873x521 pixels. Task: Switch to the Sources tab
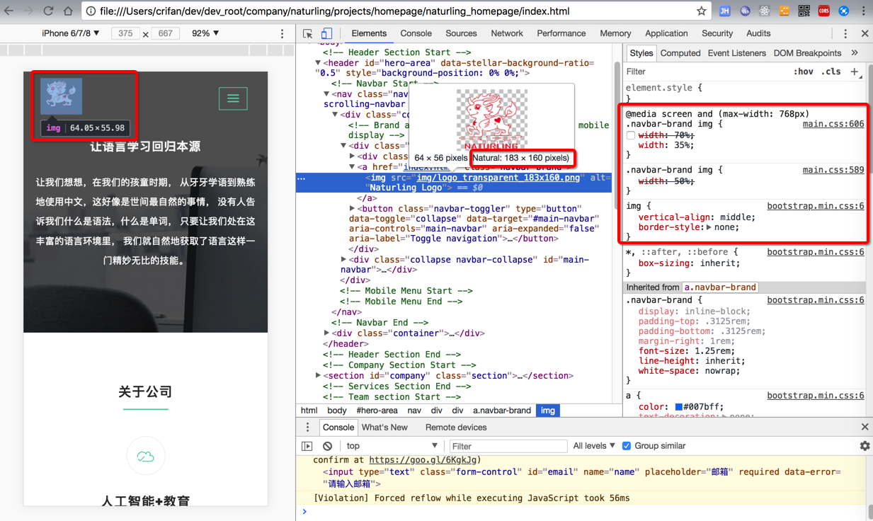(461, 33)
